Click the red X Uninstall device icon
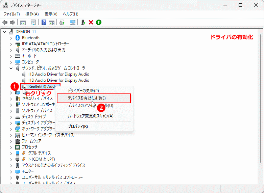This screenshot has height=193, width=264. coord(91,22)
